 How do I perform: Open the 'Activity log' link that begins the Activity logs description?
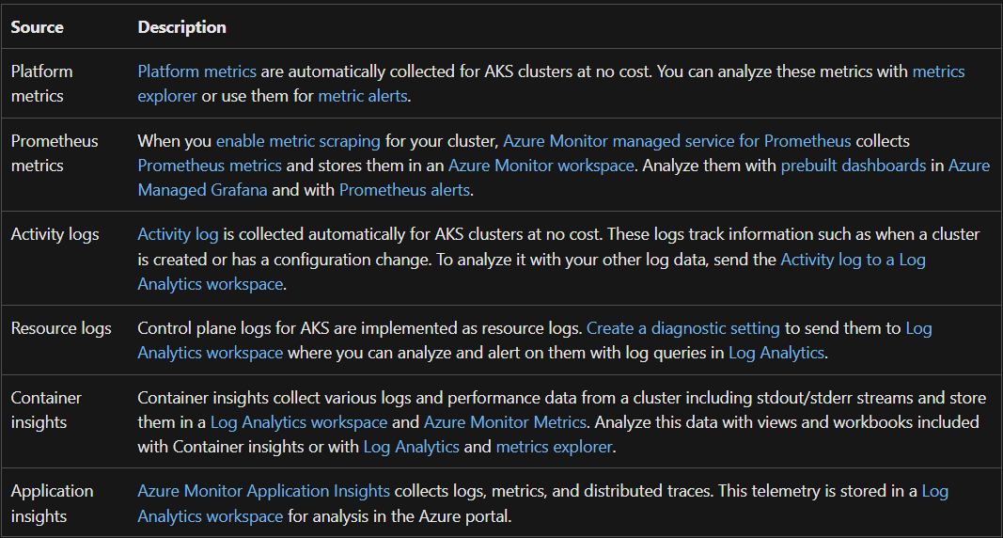(178, 234)
